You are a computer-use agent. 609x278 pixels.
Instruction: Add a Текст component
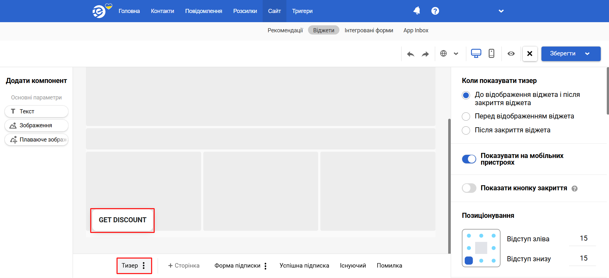pyautogui.click(x=36, y=111)
